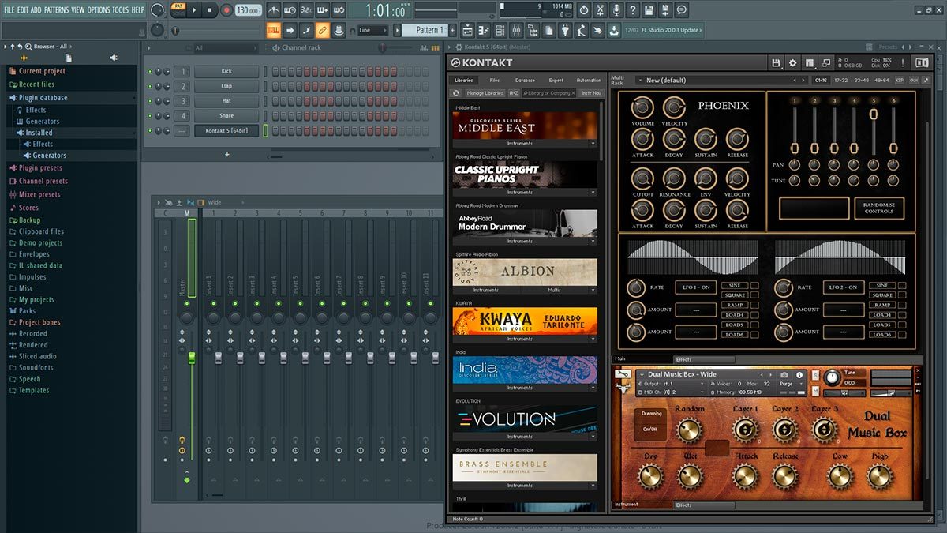Screen dimensions: 947x533
Task: Open the Playlist view icon
Action: 467,31
